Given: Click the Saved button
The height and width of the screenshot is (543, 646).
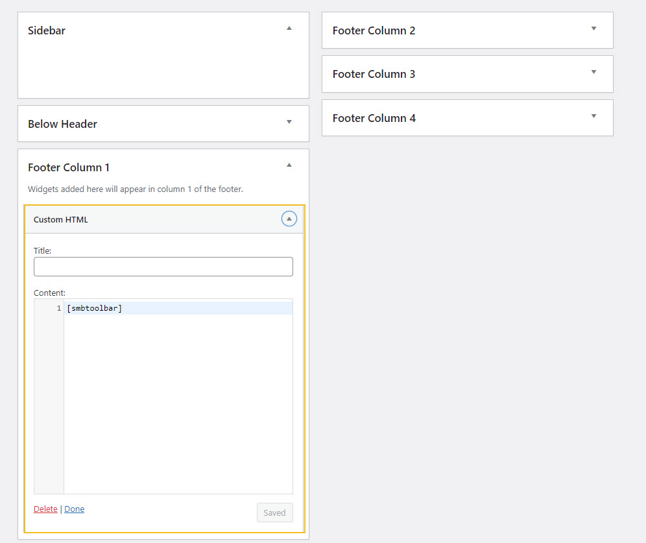Looking at the screenshot, I should (274, 512).
